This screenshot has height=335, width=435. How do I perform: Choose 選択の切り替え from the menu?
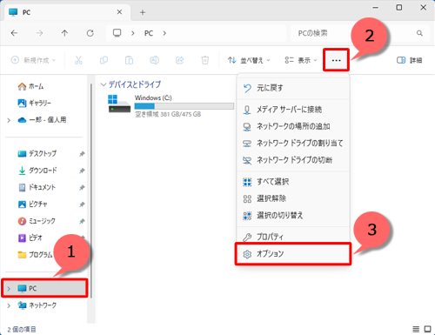coord(293,215)
